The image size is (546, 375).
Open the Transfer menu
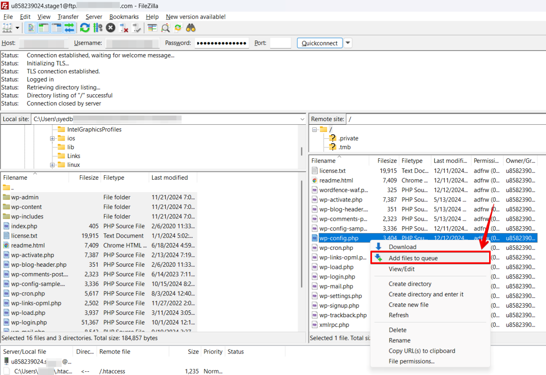coord(68,16)
